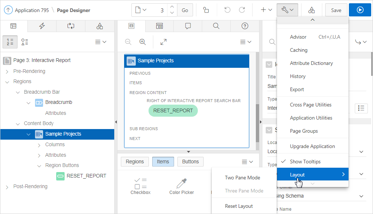Decrement the page number stepper down

pos(172,13)
